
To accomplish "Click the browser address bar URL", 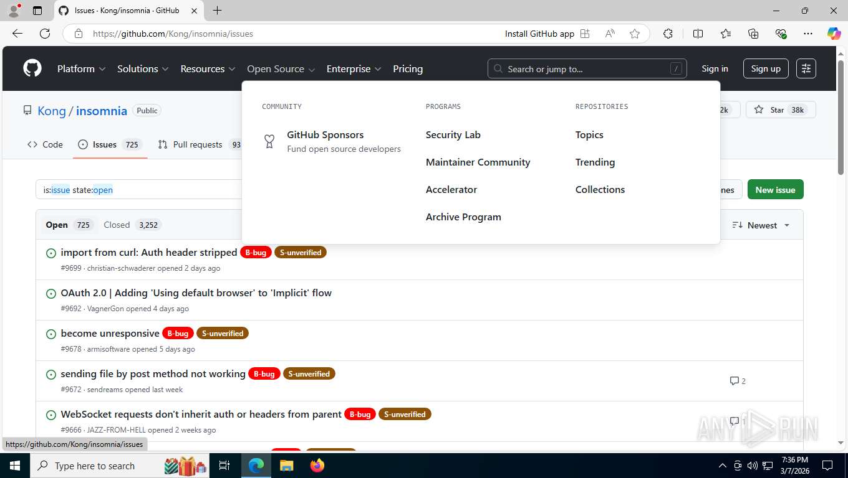I will (173, 34).
